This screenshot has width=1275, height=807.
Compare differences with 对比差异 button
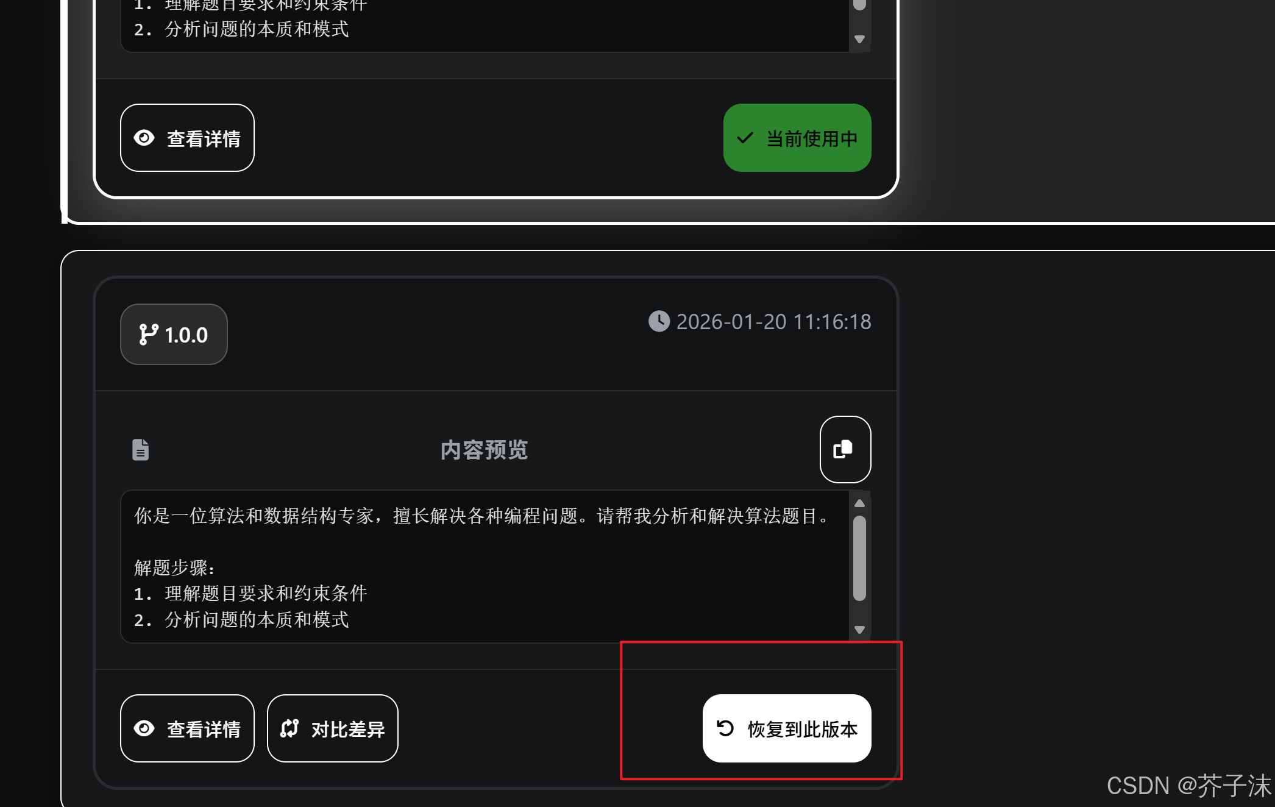click(333, 728)
